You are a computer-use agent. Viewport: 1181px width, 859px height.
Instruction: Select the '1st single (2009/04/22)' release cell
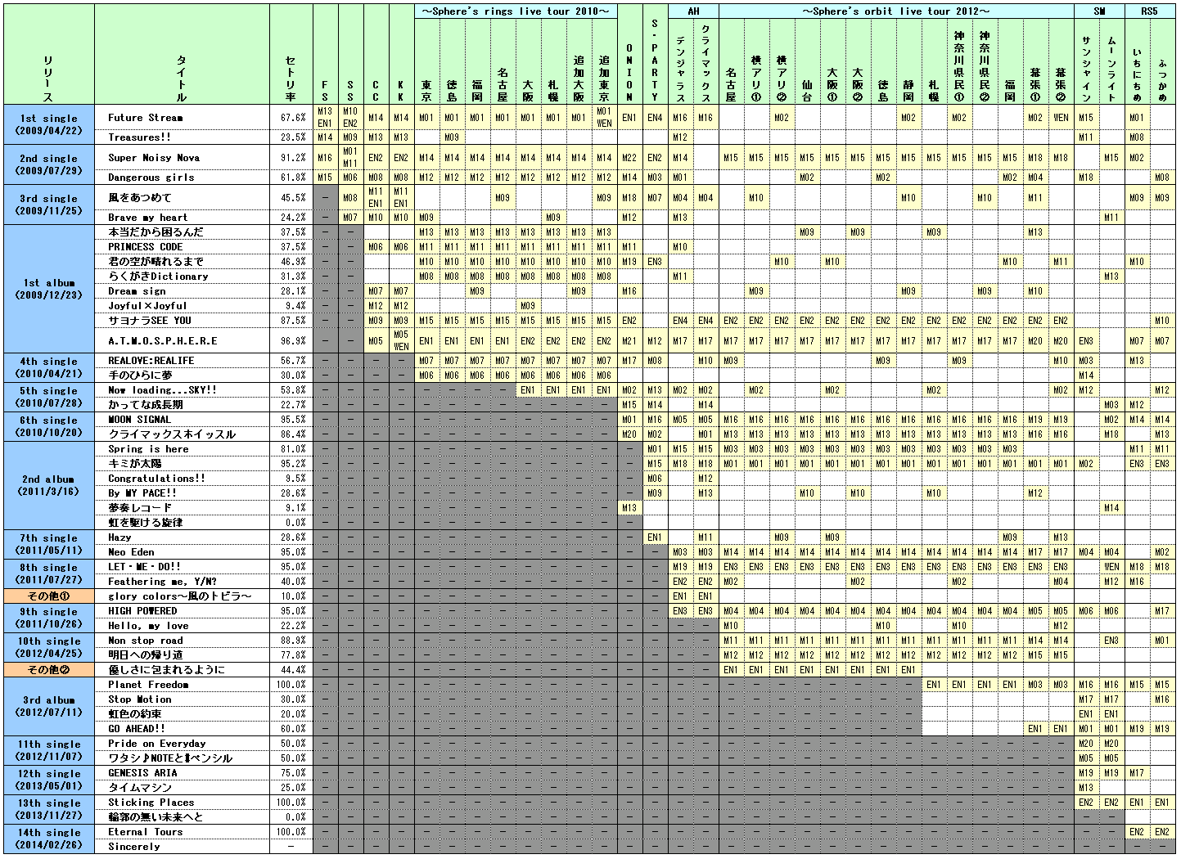49,124
